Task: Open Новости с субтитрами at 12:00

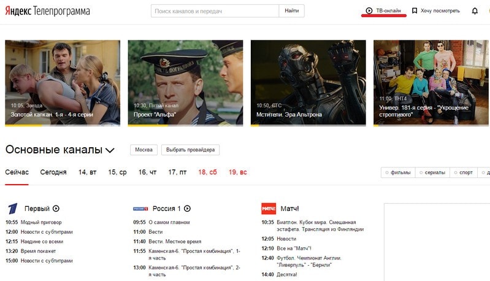Action: pyautogui.click(x=47, y=232)
